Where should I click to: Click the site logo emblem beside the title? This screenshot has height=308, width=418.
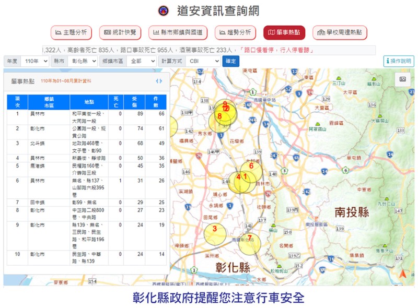[x=164, y=11]
